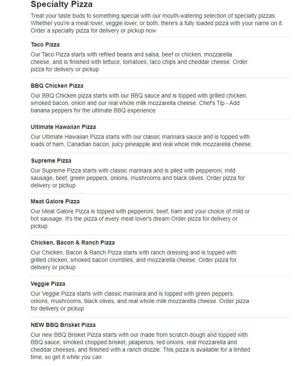Click the Specialty Pizza section heading
295x366 pixels.
coord(61,5)
